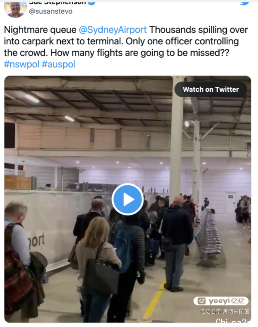
Task: Click the square icon inside yeeyi watermark
Action: click(x=202, y=301)
